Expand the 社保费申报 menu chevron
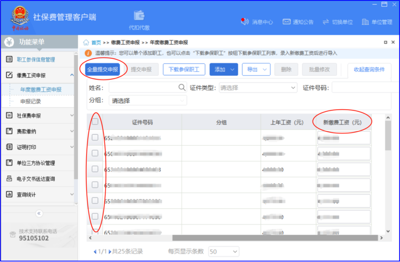Image resolution: width=400 pixels, height=262 pixels. pyautogui.click(x=72, y=115)
